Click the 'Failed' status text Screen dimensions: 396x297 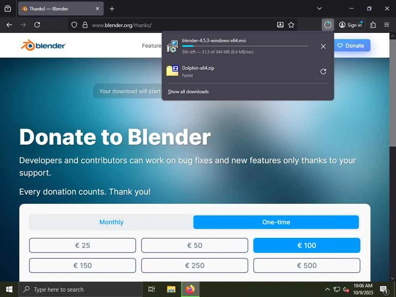[x=188, y=75]
